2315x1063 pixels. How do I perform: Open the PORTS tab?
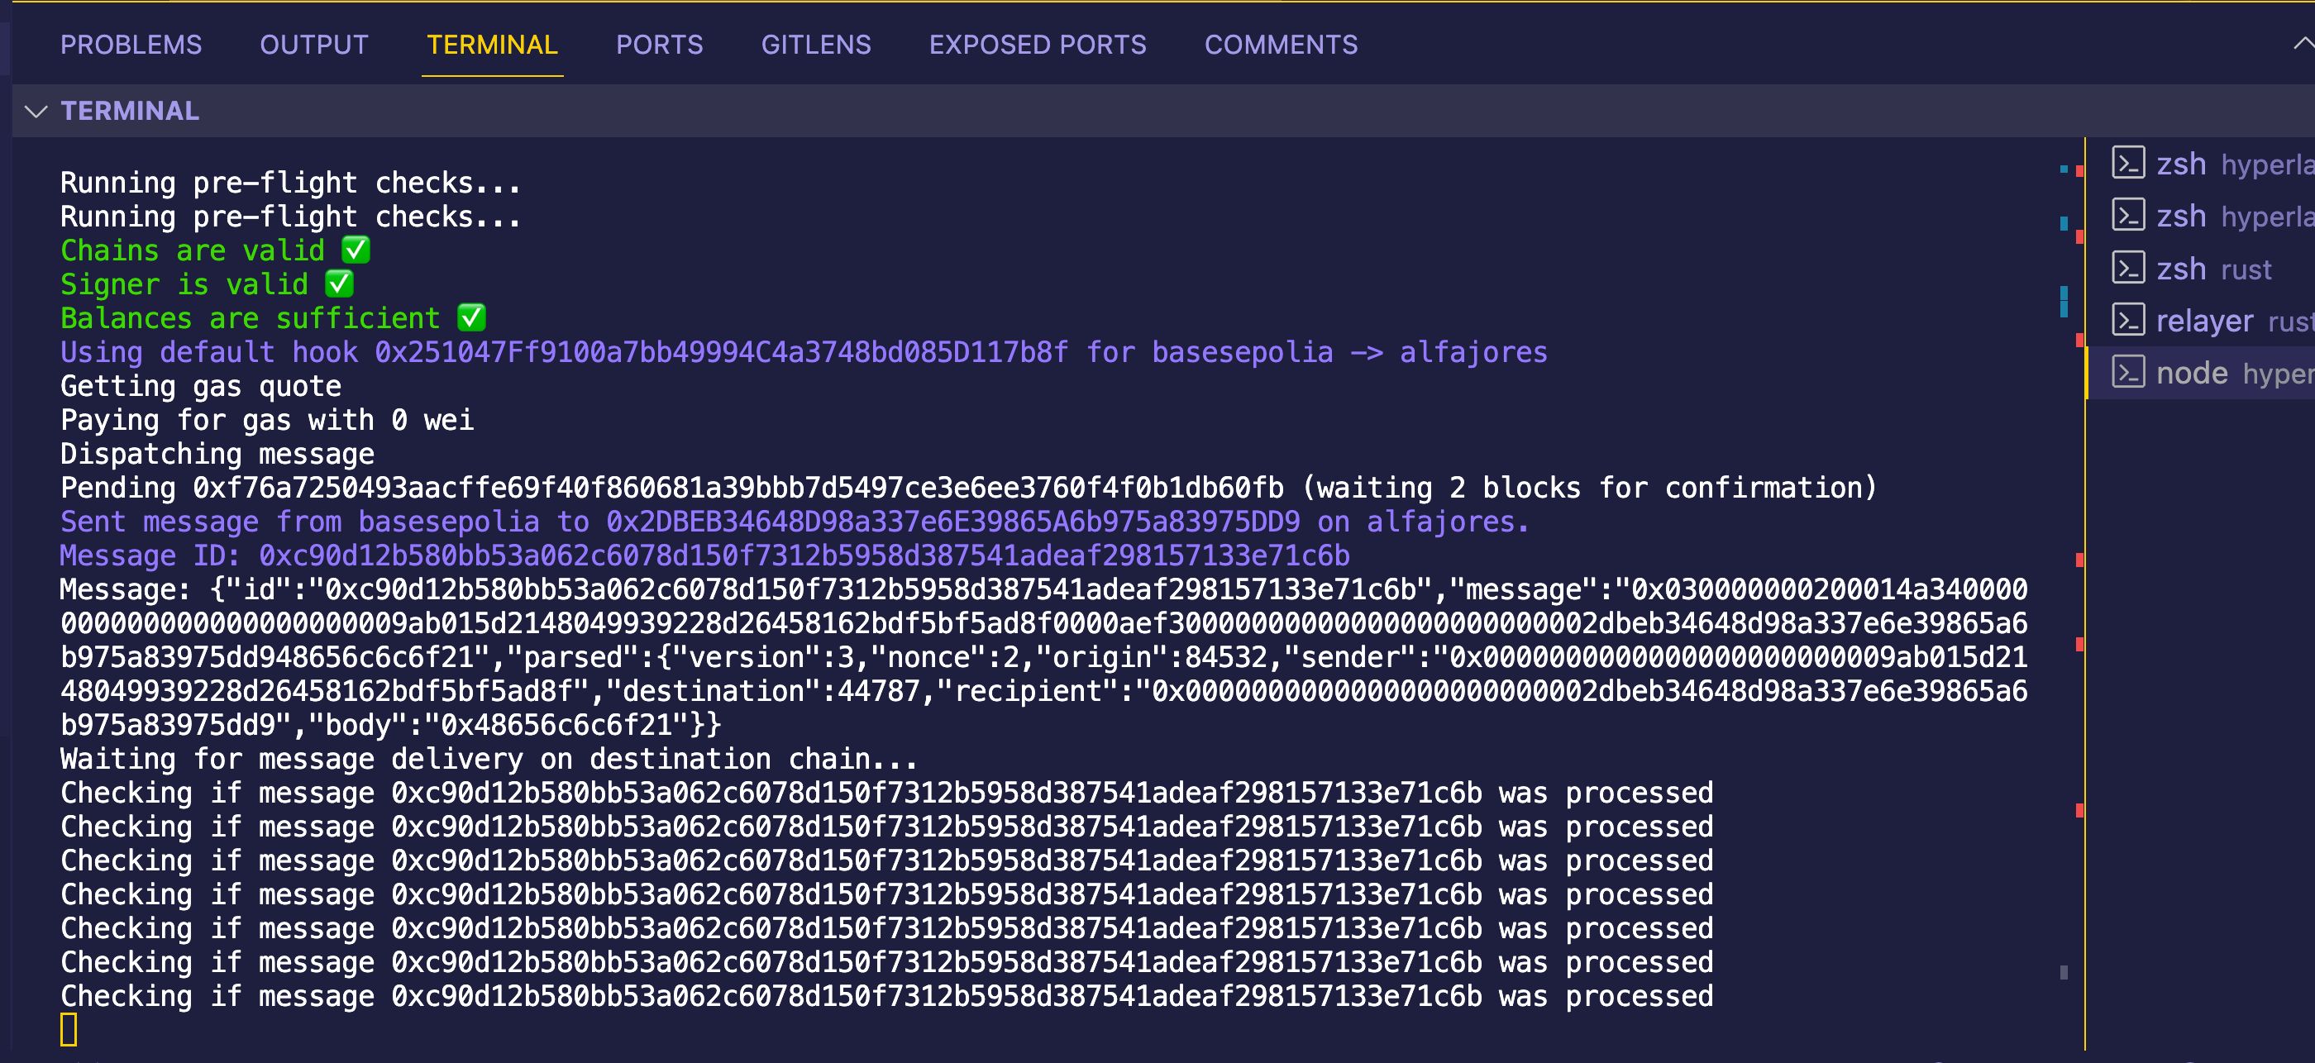click(659, 45)
